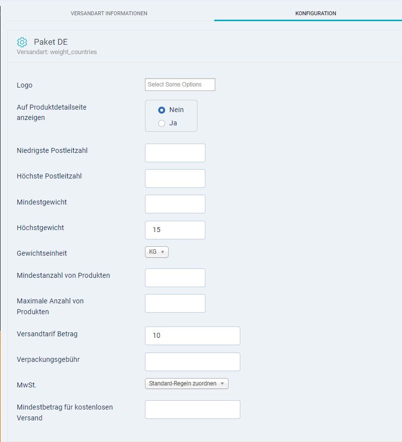Viewport: 402px width, 442px height.
Task: Open the Gewichtseinheit KG dropdown
Action: pyautogui.click(x=157, y=252)
